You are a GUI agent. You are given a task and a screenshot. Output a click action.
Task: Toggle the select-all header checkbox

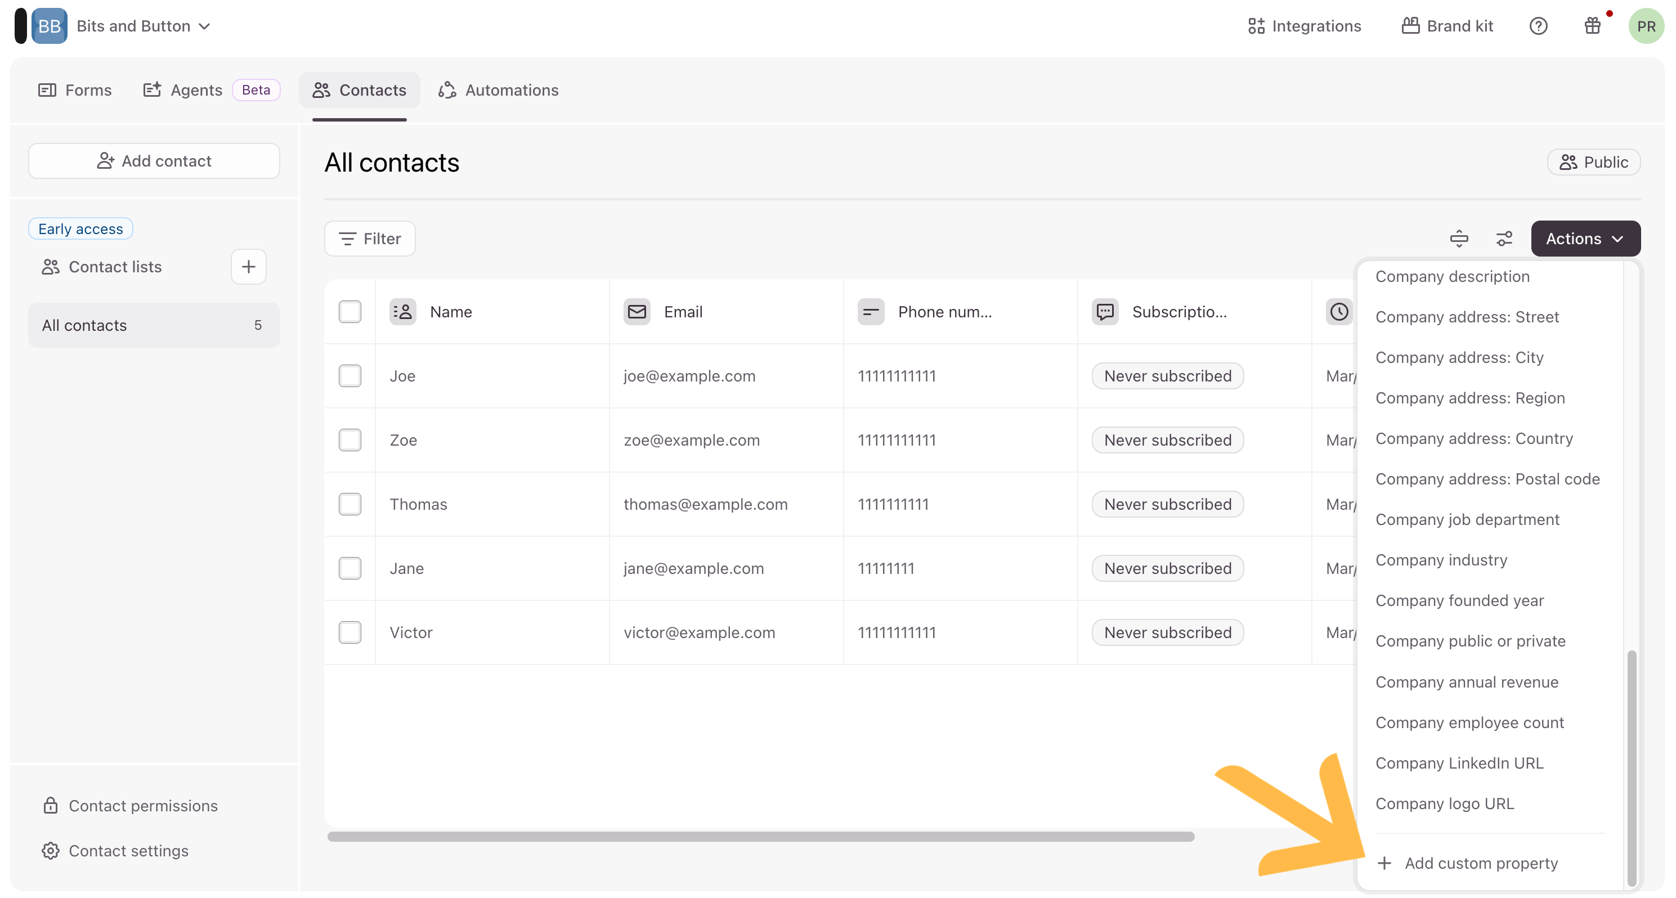[350, 312]
